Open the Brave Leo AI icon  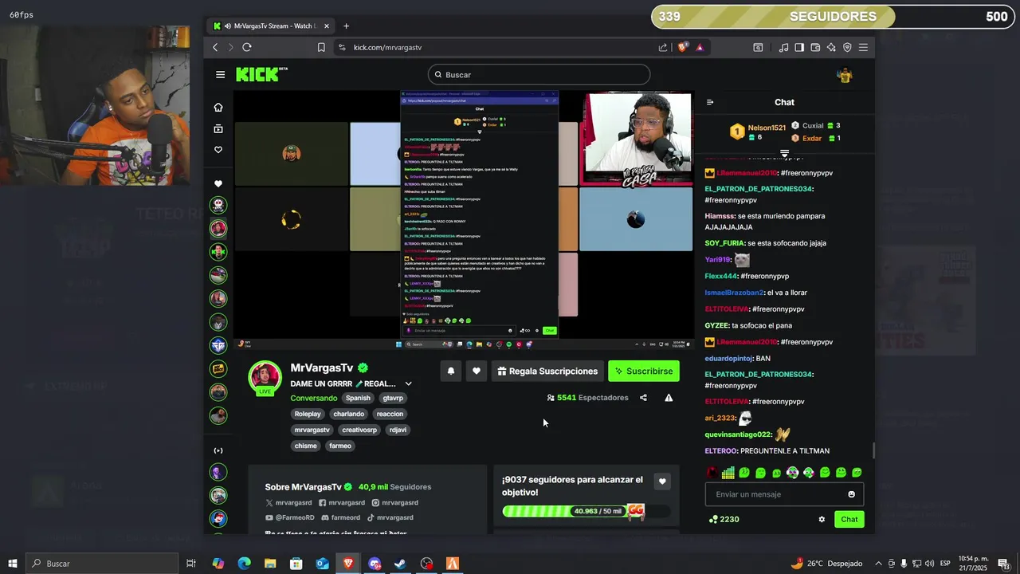831,47
